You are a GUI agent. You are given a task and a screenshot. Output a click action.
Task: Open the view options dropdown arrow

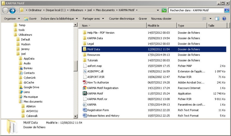[210, 19]
